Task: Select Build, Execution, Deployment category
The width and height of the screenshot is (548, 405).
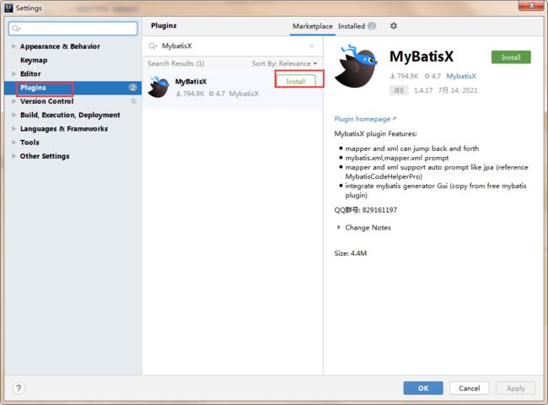Action: (70, 115)
